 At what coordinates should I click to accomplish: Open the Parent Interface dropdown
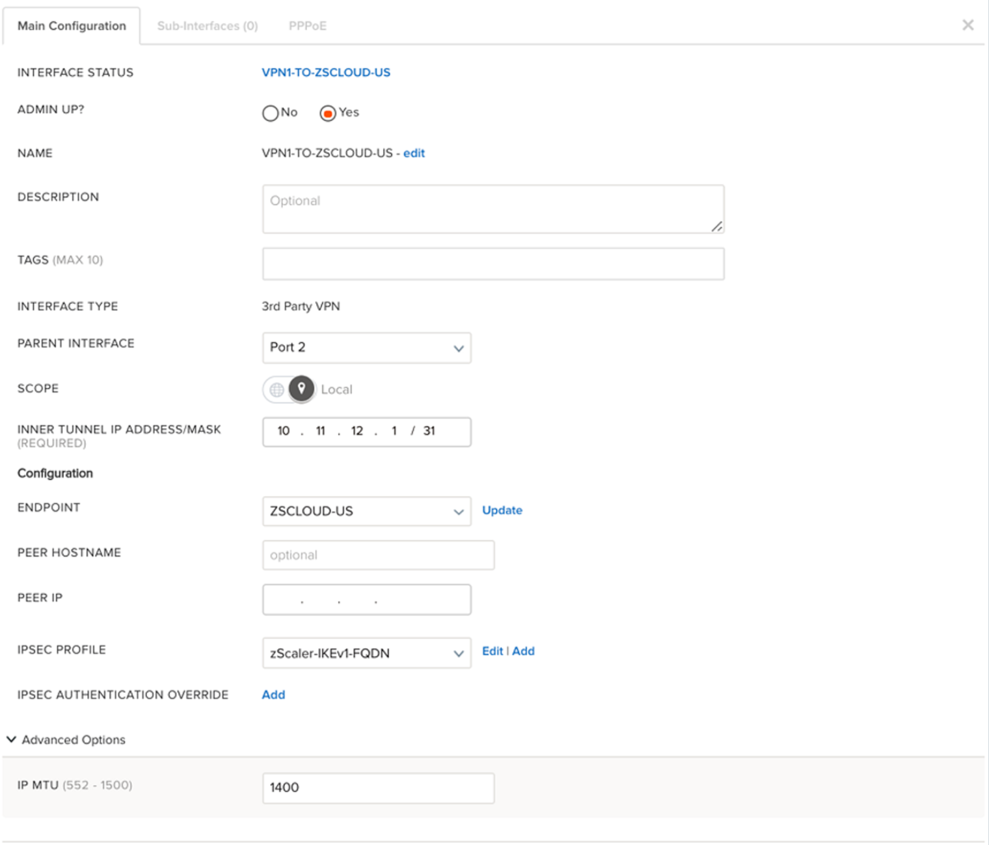[366, 348]
